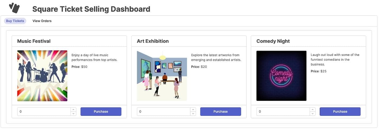Open the View Orders tab
Image resolution: width=379 pixels, height=129 pixels.
pyautogui.click(x=42, y=21)
